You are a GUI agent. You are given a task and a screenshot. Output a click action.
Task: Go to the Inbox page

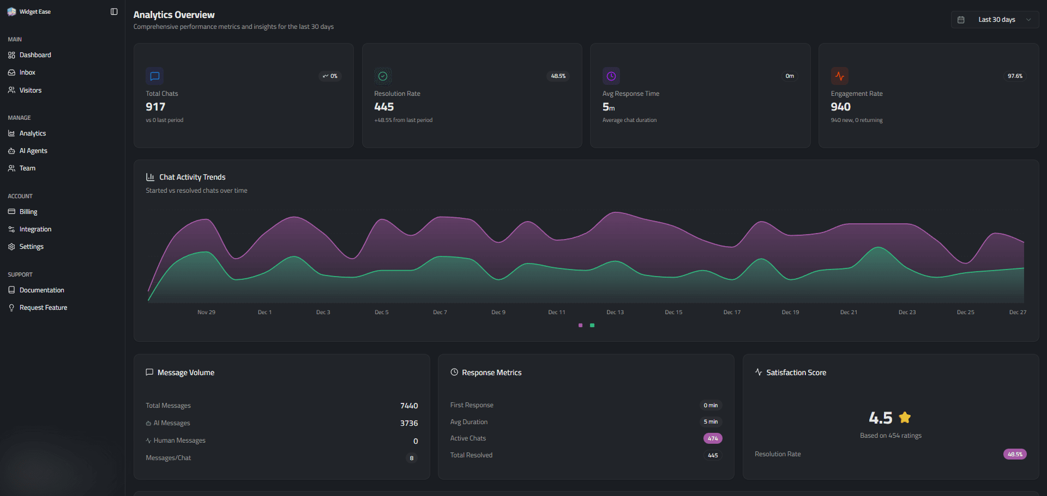tap(27, 72)
